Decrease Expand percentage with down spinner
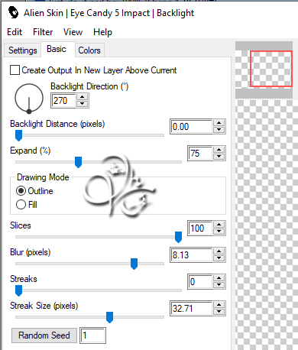 (x=219, y=157)
